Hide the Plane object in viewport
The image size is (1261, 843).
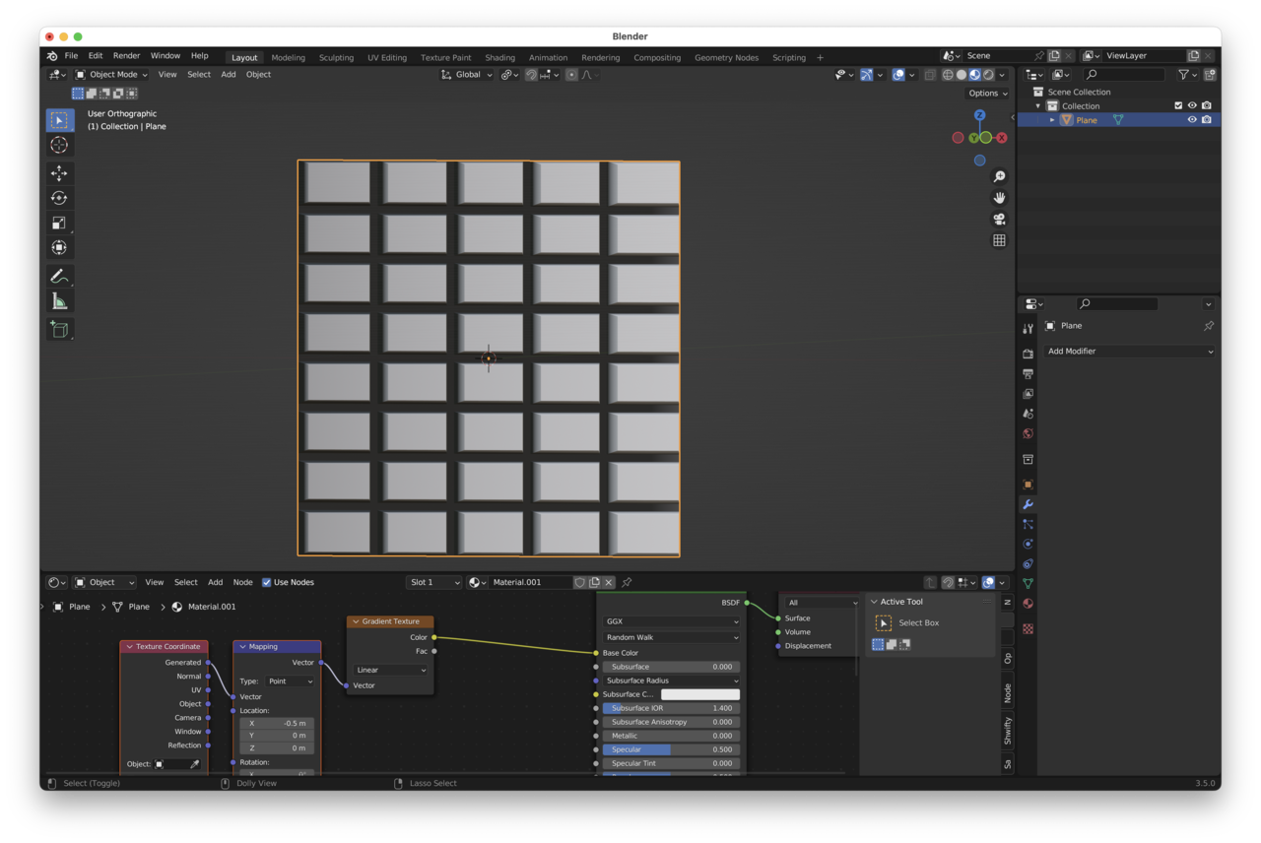click(x=1192, y=120)
